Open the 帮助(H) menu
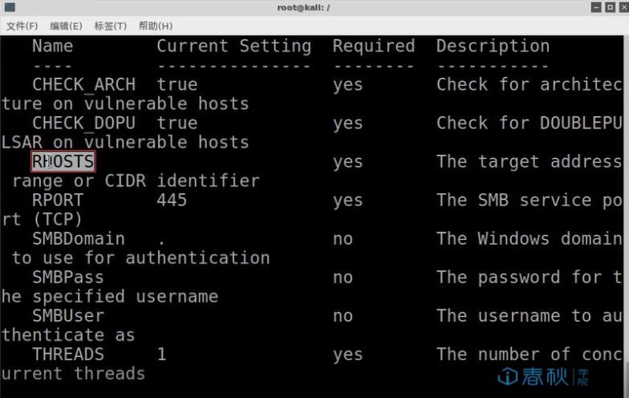The width and height of the screenshot is (629, 398). (x=156, y=26)
